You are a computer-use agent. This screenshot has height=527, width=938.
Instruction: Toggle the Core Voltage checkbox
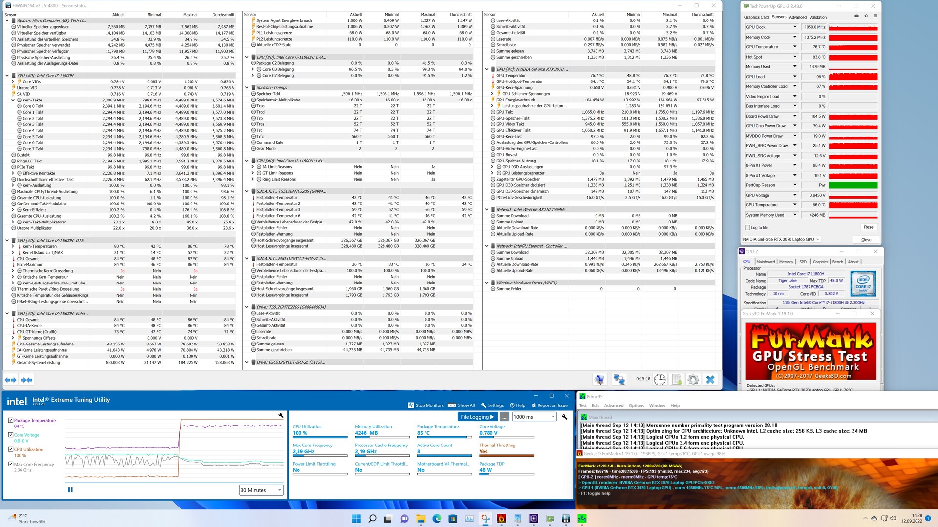click(x=11, y=435)
